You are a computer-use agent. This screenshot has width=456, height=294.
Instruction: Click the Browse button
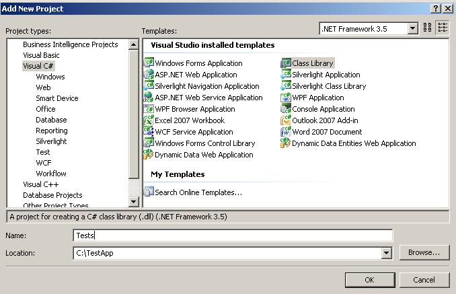pos(424,252)
